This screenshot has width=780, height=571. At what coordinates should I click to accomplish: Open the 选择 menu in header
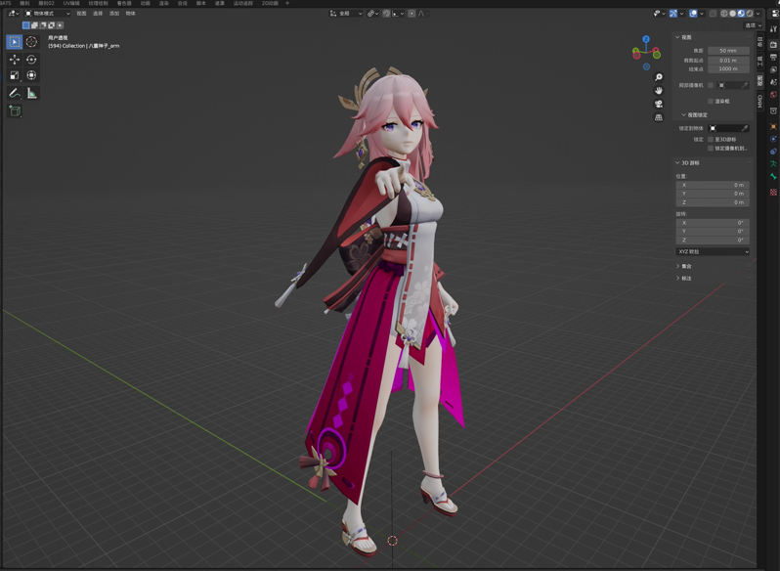coord(98,14)
